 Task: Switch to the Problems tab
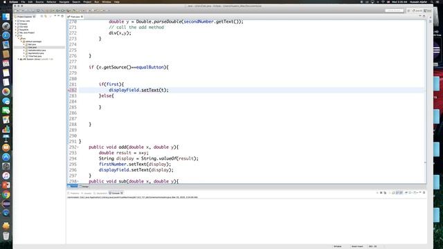(74, 193)
